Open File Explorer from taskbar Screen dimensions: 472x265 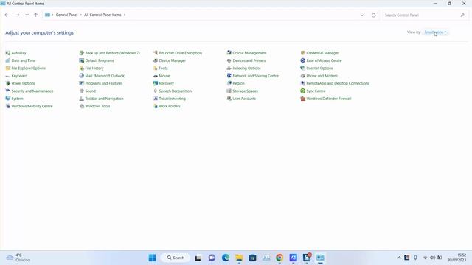point(239,258)
